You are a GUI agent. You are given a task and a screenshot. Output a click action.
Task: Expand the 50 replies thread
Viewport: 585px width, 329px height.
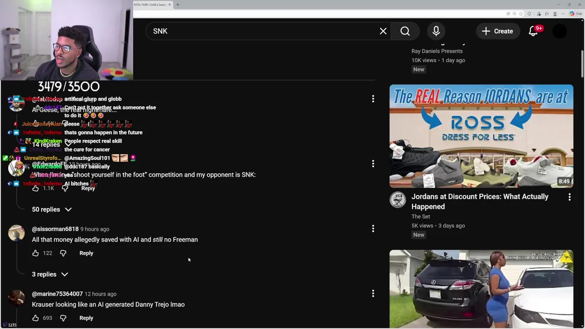[52, 209]
